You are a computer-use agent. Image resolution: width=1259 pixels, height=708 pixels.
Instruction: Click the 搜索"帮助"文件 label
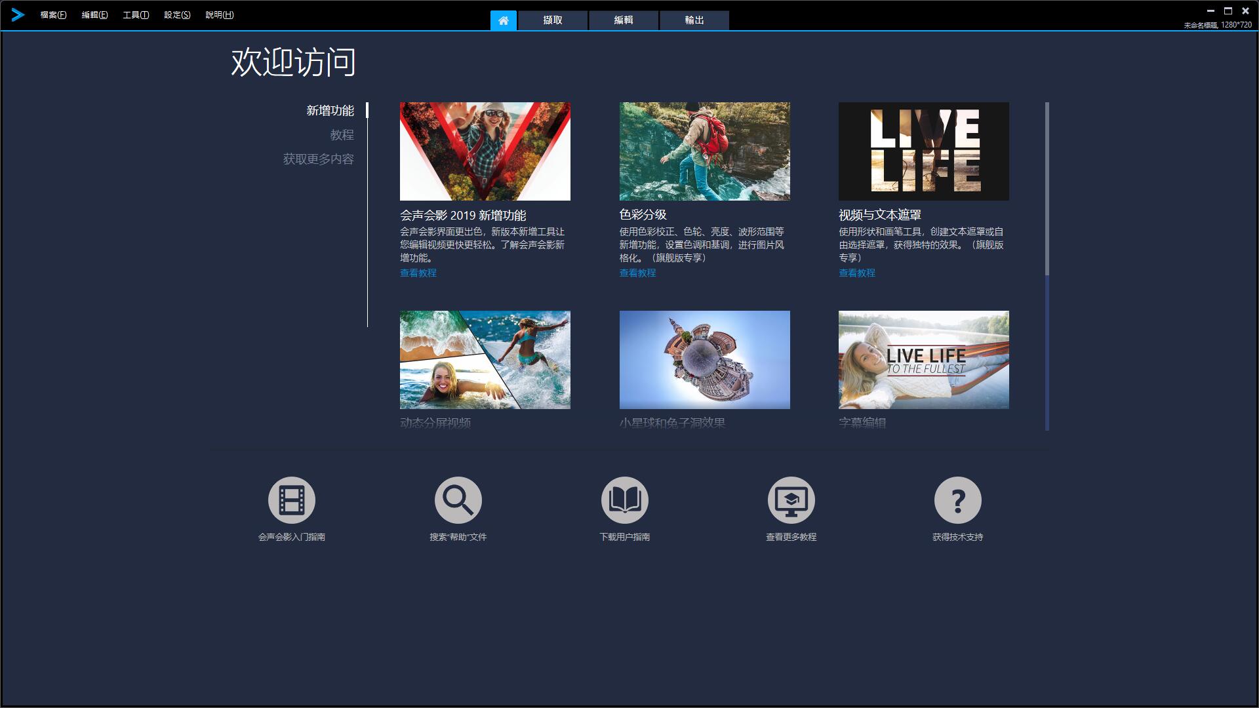[x=458, y=537]
